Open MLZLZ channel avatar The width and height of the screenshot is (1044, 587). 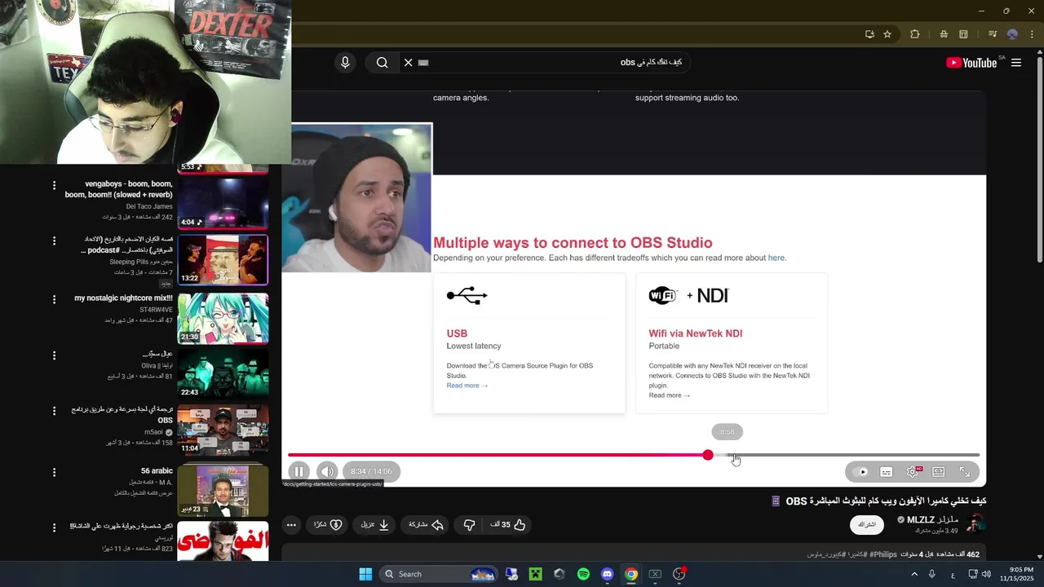pyautogui.click(x=975, y=524)
